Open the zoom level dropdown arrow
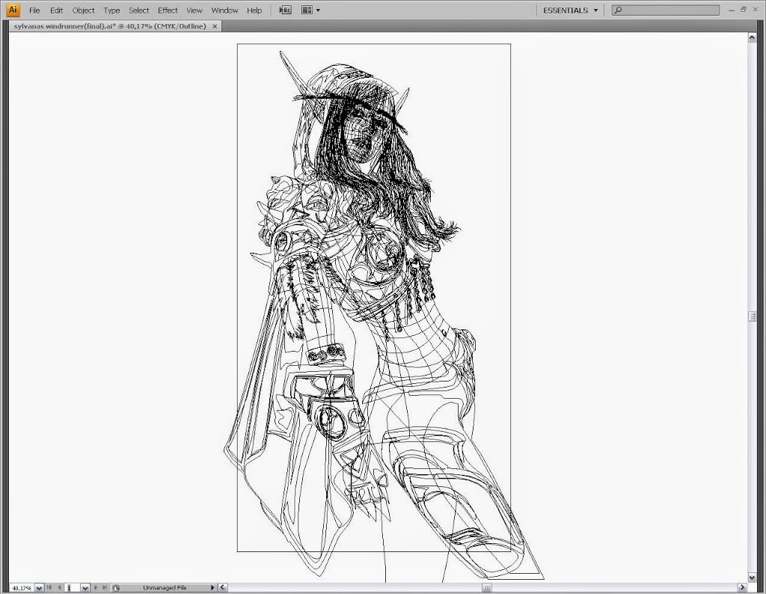The image size is (766, 594). pyautogui.click(x=39, y=589)
